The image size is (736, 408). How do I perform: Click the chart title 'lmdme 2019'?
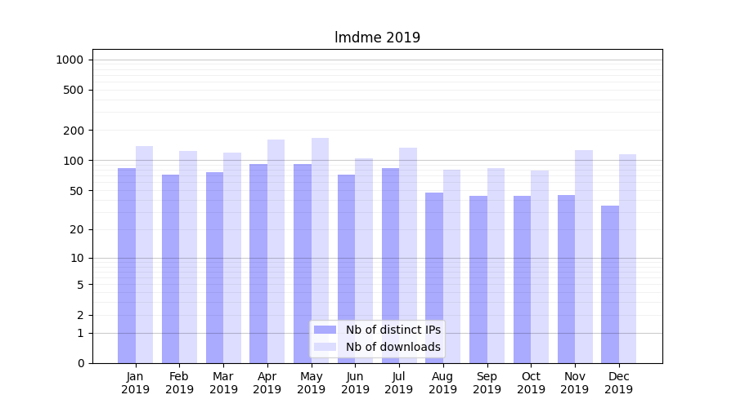[377, 38]
